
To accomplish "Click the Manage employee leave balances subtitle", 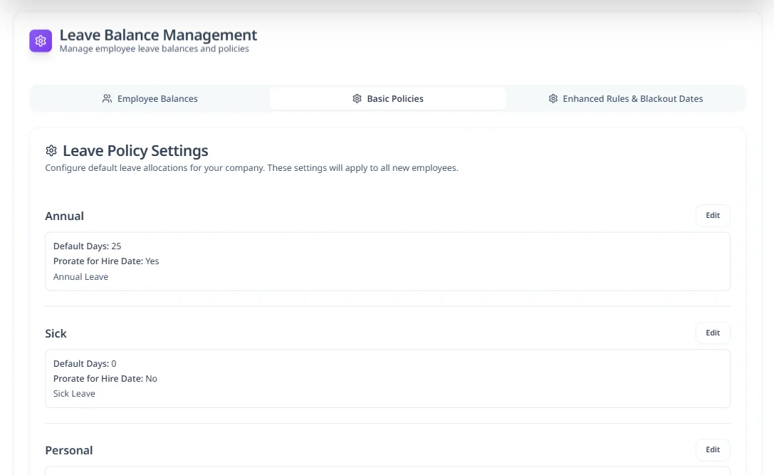I will [x=155, y=49].
